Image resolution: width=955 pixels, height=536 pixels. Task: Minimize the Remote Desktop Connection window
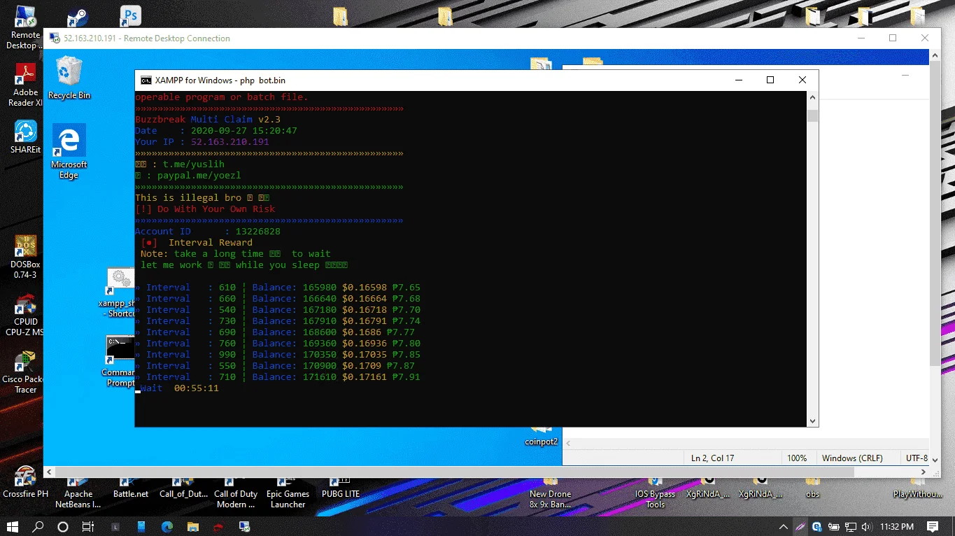tap(861, 38)
